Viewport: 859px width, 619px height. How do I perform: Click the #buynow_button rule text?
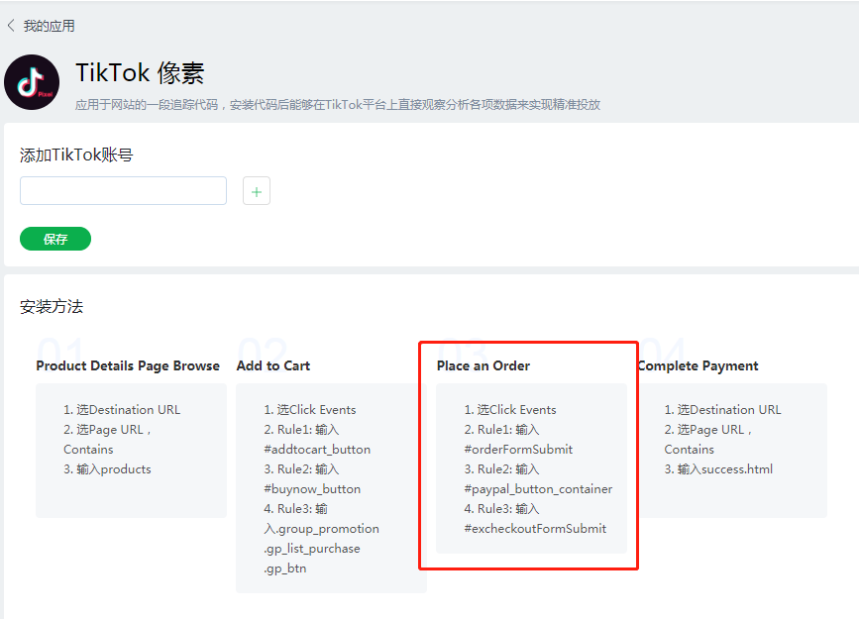[x=312, y=489]
